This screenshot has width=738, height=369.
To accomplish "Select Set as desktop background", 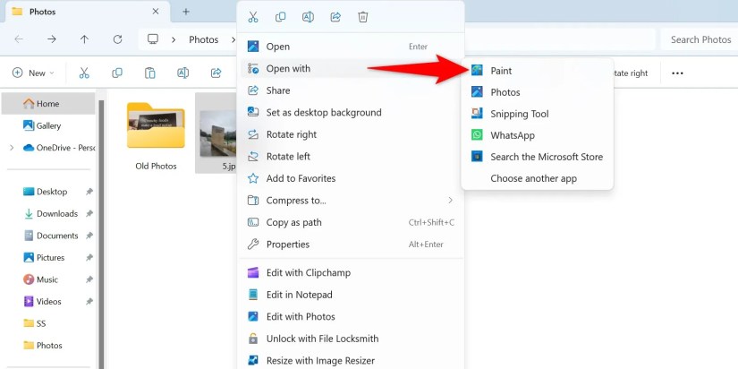I will click(x=351, y=113).
